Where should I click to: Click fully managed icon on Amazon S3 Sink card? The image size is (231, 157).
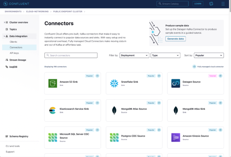click(x=97, y=76)
